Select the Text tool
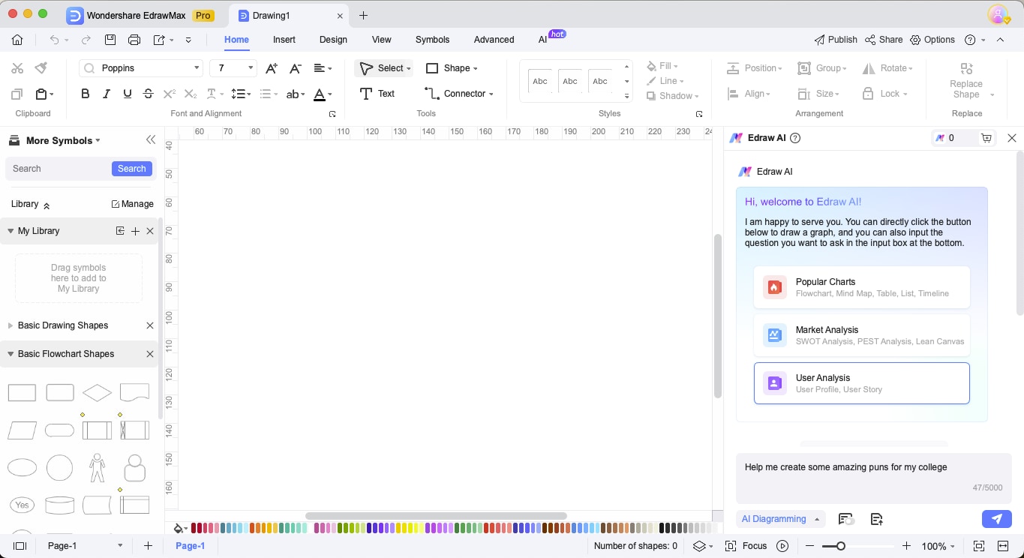 377,94
